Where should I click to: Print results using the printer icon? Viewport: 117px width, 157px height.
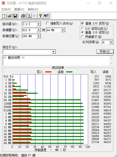click(x=23, y=16)
